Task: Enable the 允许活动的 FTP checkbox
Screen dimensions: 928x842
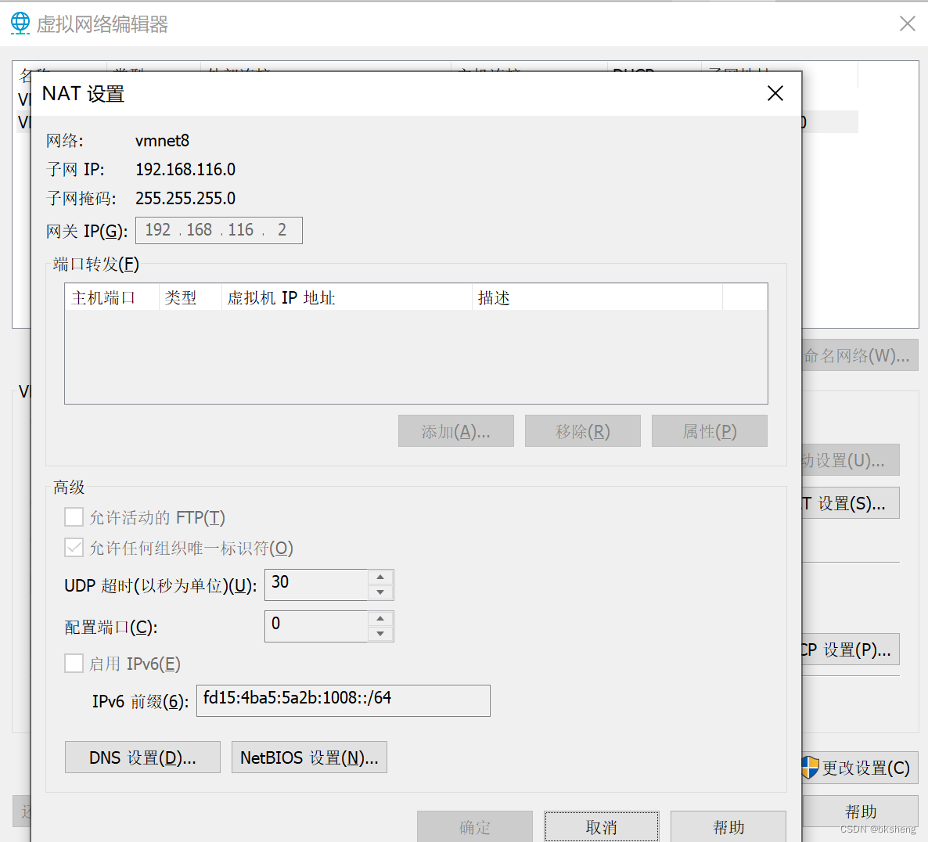Action: [x=74, y=517]
